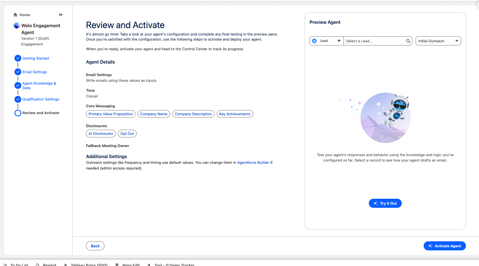Click the Welo Engagement Agent avatar icon
479x266 pixels.
tap(17, 26)
